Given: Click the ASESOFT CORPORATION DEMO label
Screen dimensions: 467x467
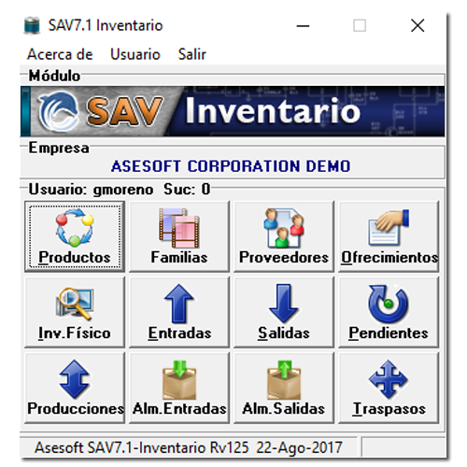Looking at the screenshot, I should 231,166.
